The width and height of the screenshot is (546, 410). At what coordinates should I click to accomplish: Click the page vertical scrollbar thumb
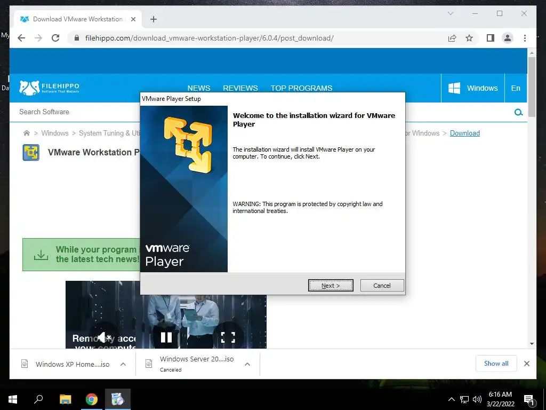click(x=532, y=87)
